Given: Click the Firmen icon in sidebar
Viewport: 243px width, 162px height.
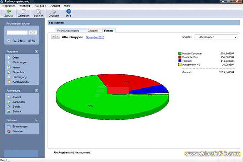Looking at the screenshot, I should (x=9, y=67).
